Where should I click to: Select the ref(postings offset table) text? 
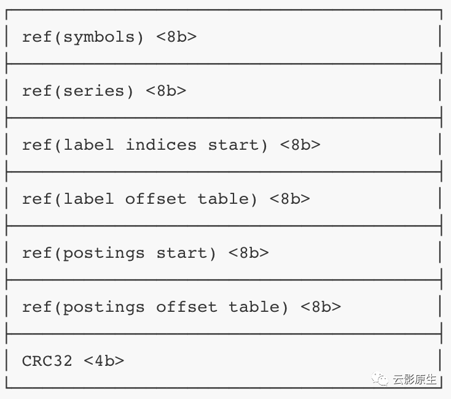pos(155,308)
